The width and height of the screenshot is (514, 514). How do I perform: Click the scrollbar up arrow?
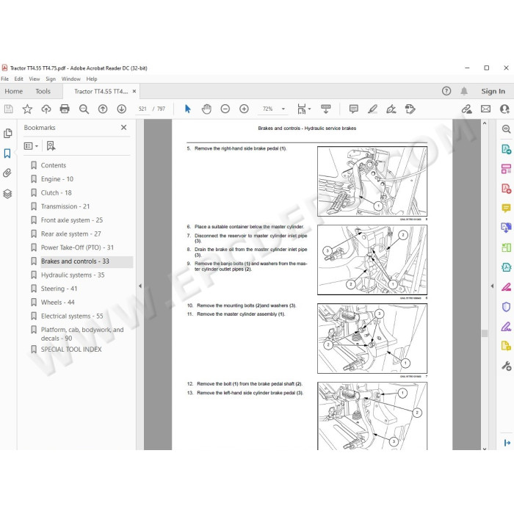point(485,123)
